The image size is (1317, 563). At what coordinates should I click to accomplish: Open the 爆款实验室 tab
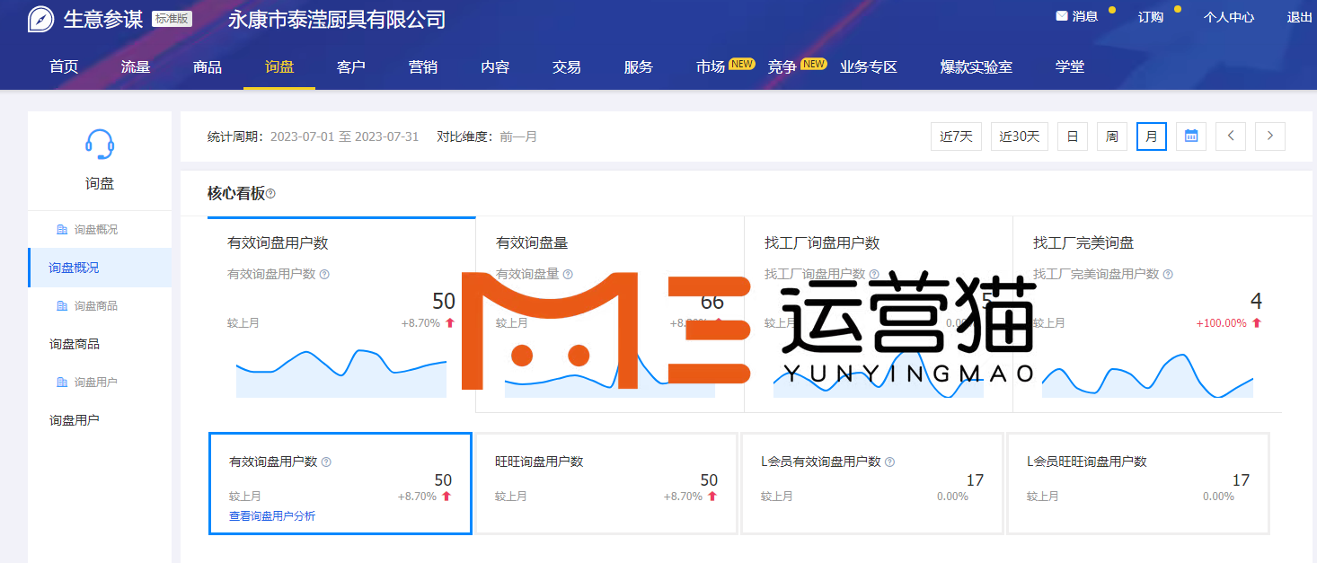[x=977, y=67]
